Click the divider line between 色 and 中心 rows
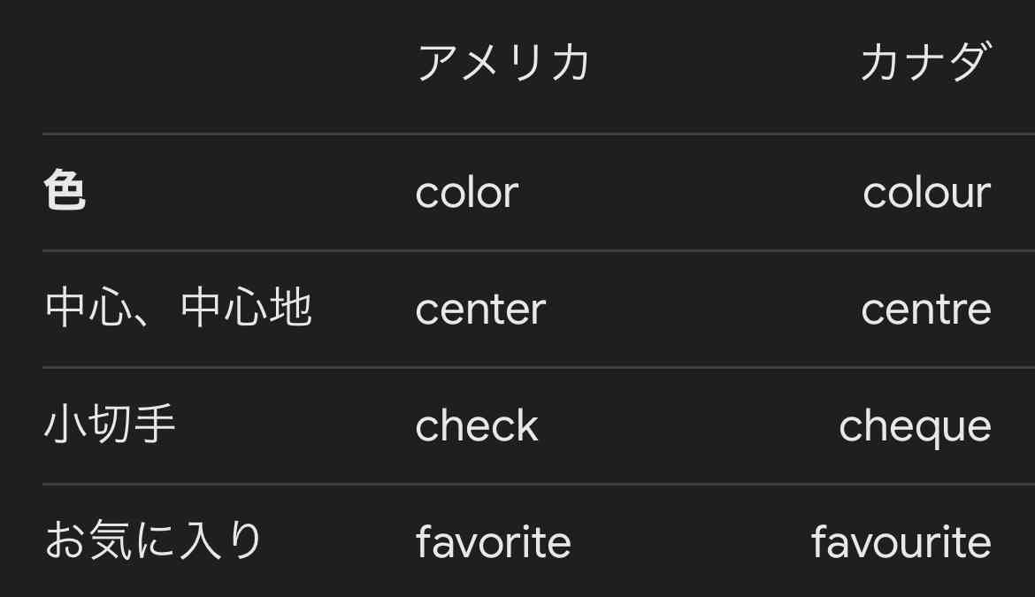Image resolution: width=1035 pixels, height=597 pixels. [x=539, y=250]
